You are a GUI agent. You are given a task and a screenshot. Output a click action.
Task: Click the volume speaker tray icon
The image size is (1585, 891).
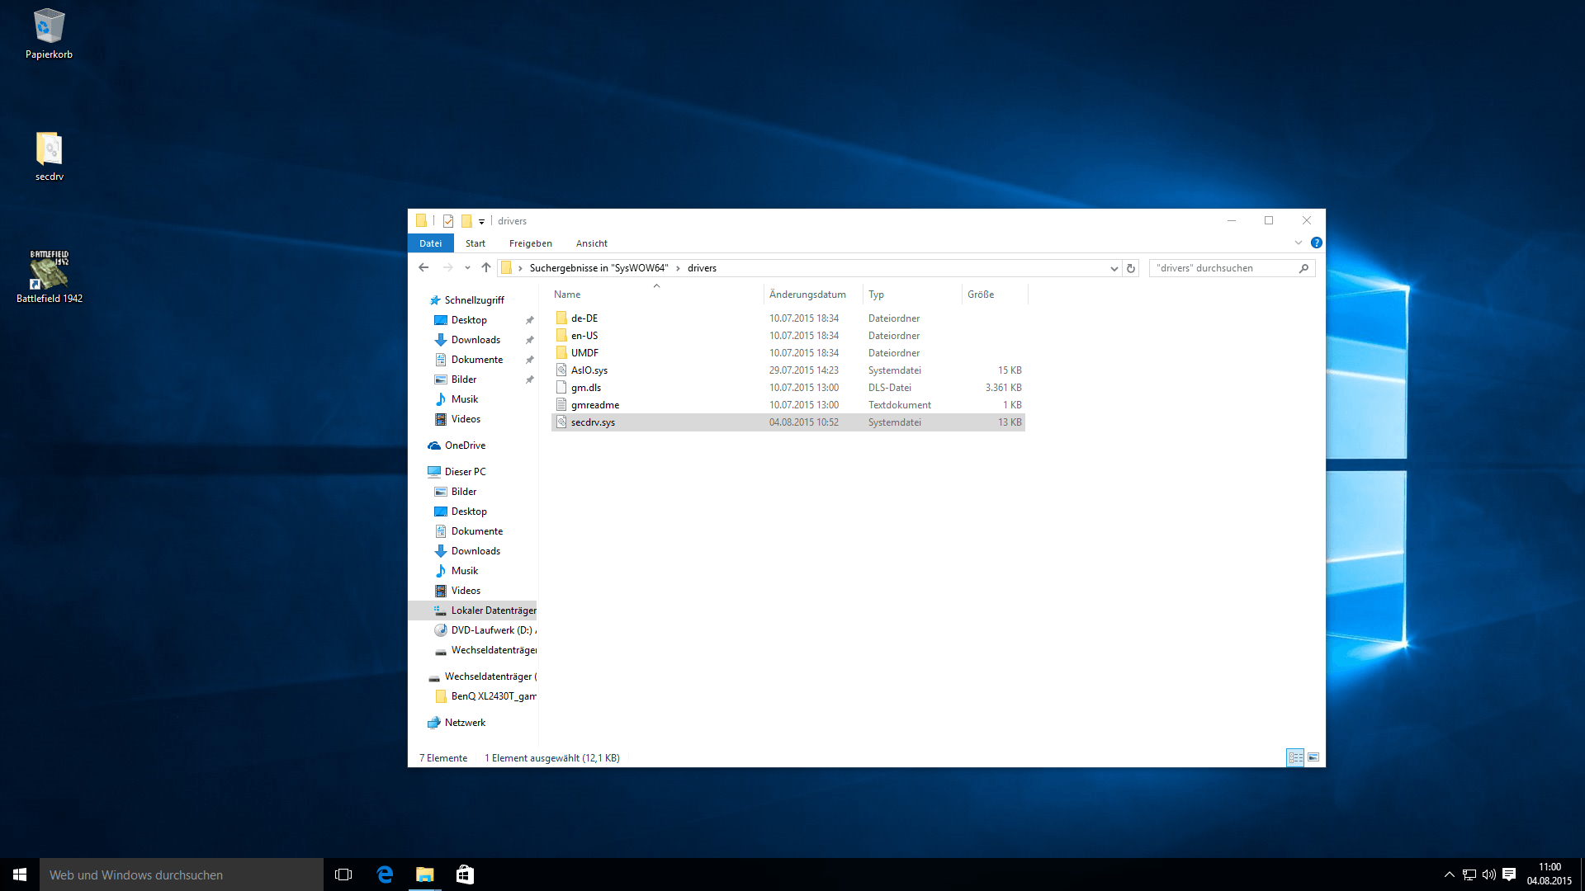(x=1489, y=874)
